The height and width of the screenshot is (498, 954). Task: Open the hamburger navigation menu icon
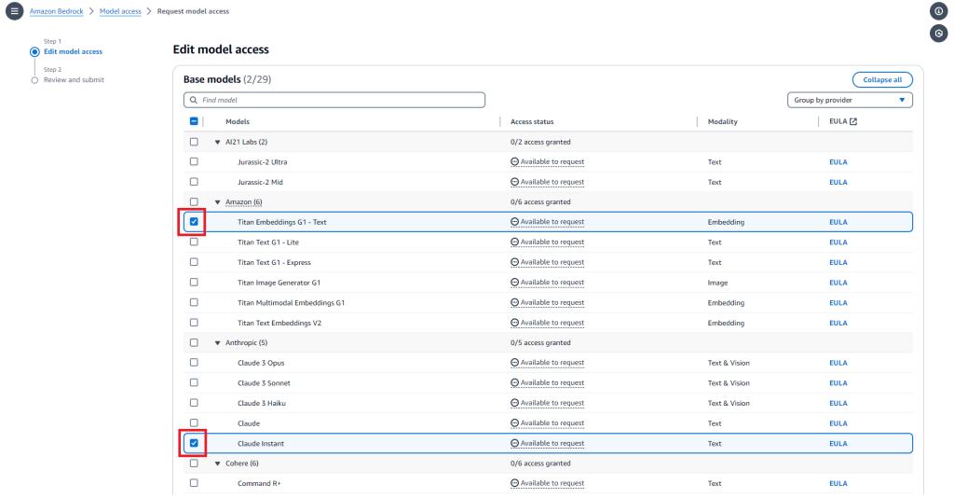[x=15, y=11]
